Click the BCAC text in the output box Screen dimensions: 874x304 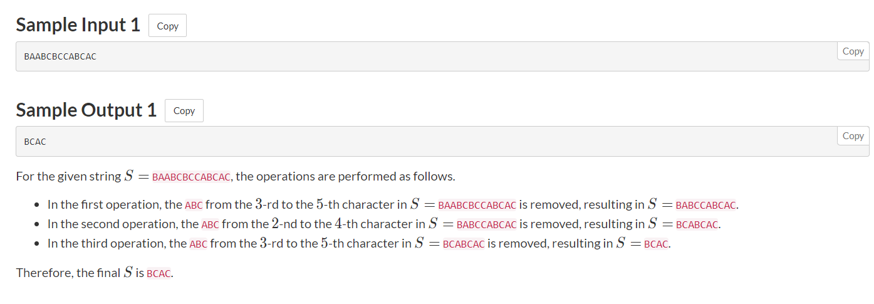[35, 142]
